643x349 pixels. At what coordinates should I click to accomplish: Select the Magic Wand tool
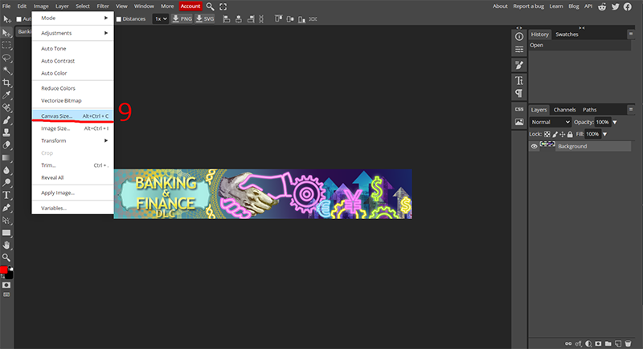coord(6,70)
